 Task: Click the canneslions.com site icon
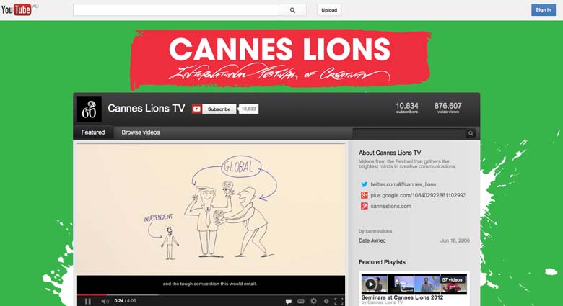(364, 206)
